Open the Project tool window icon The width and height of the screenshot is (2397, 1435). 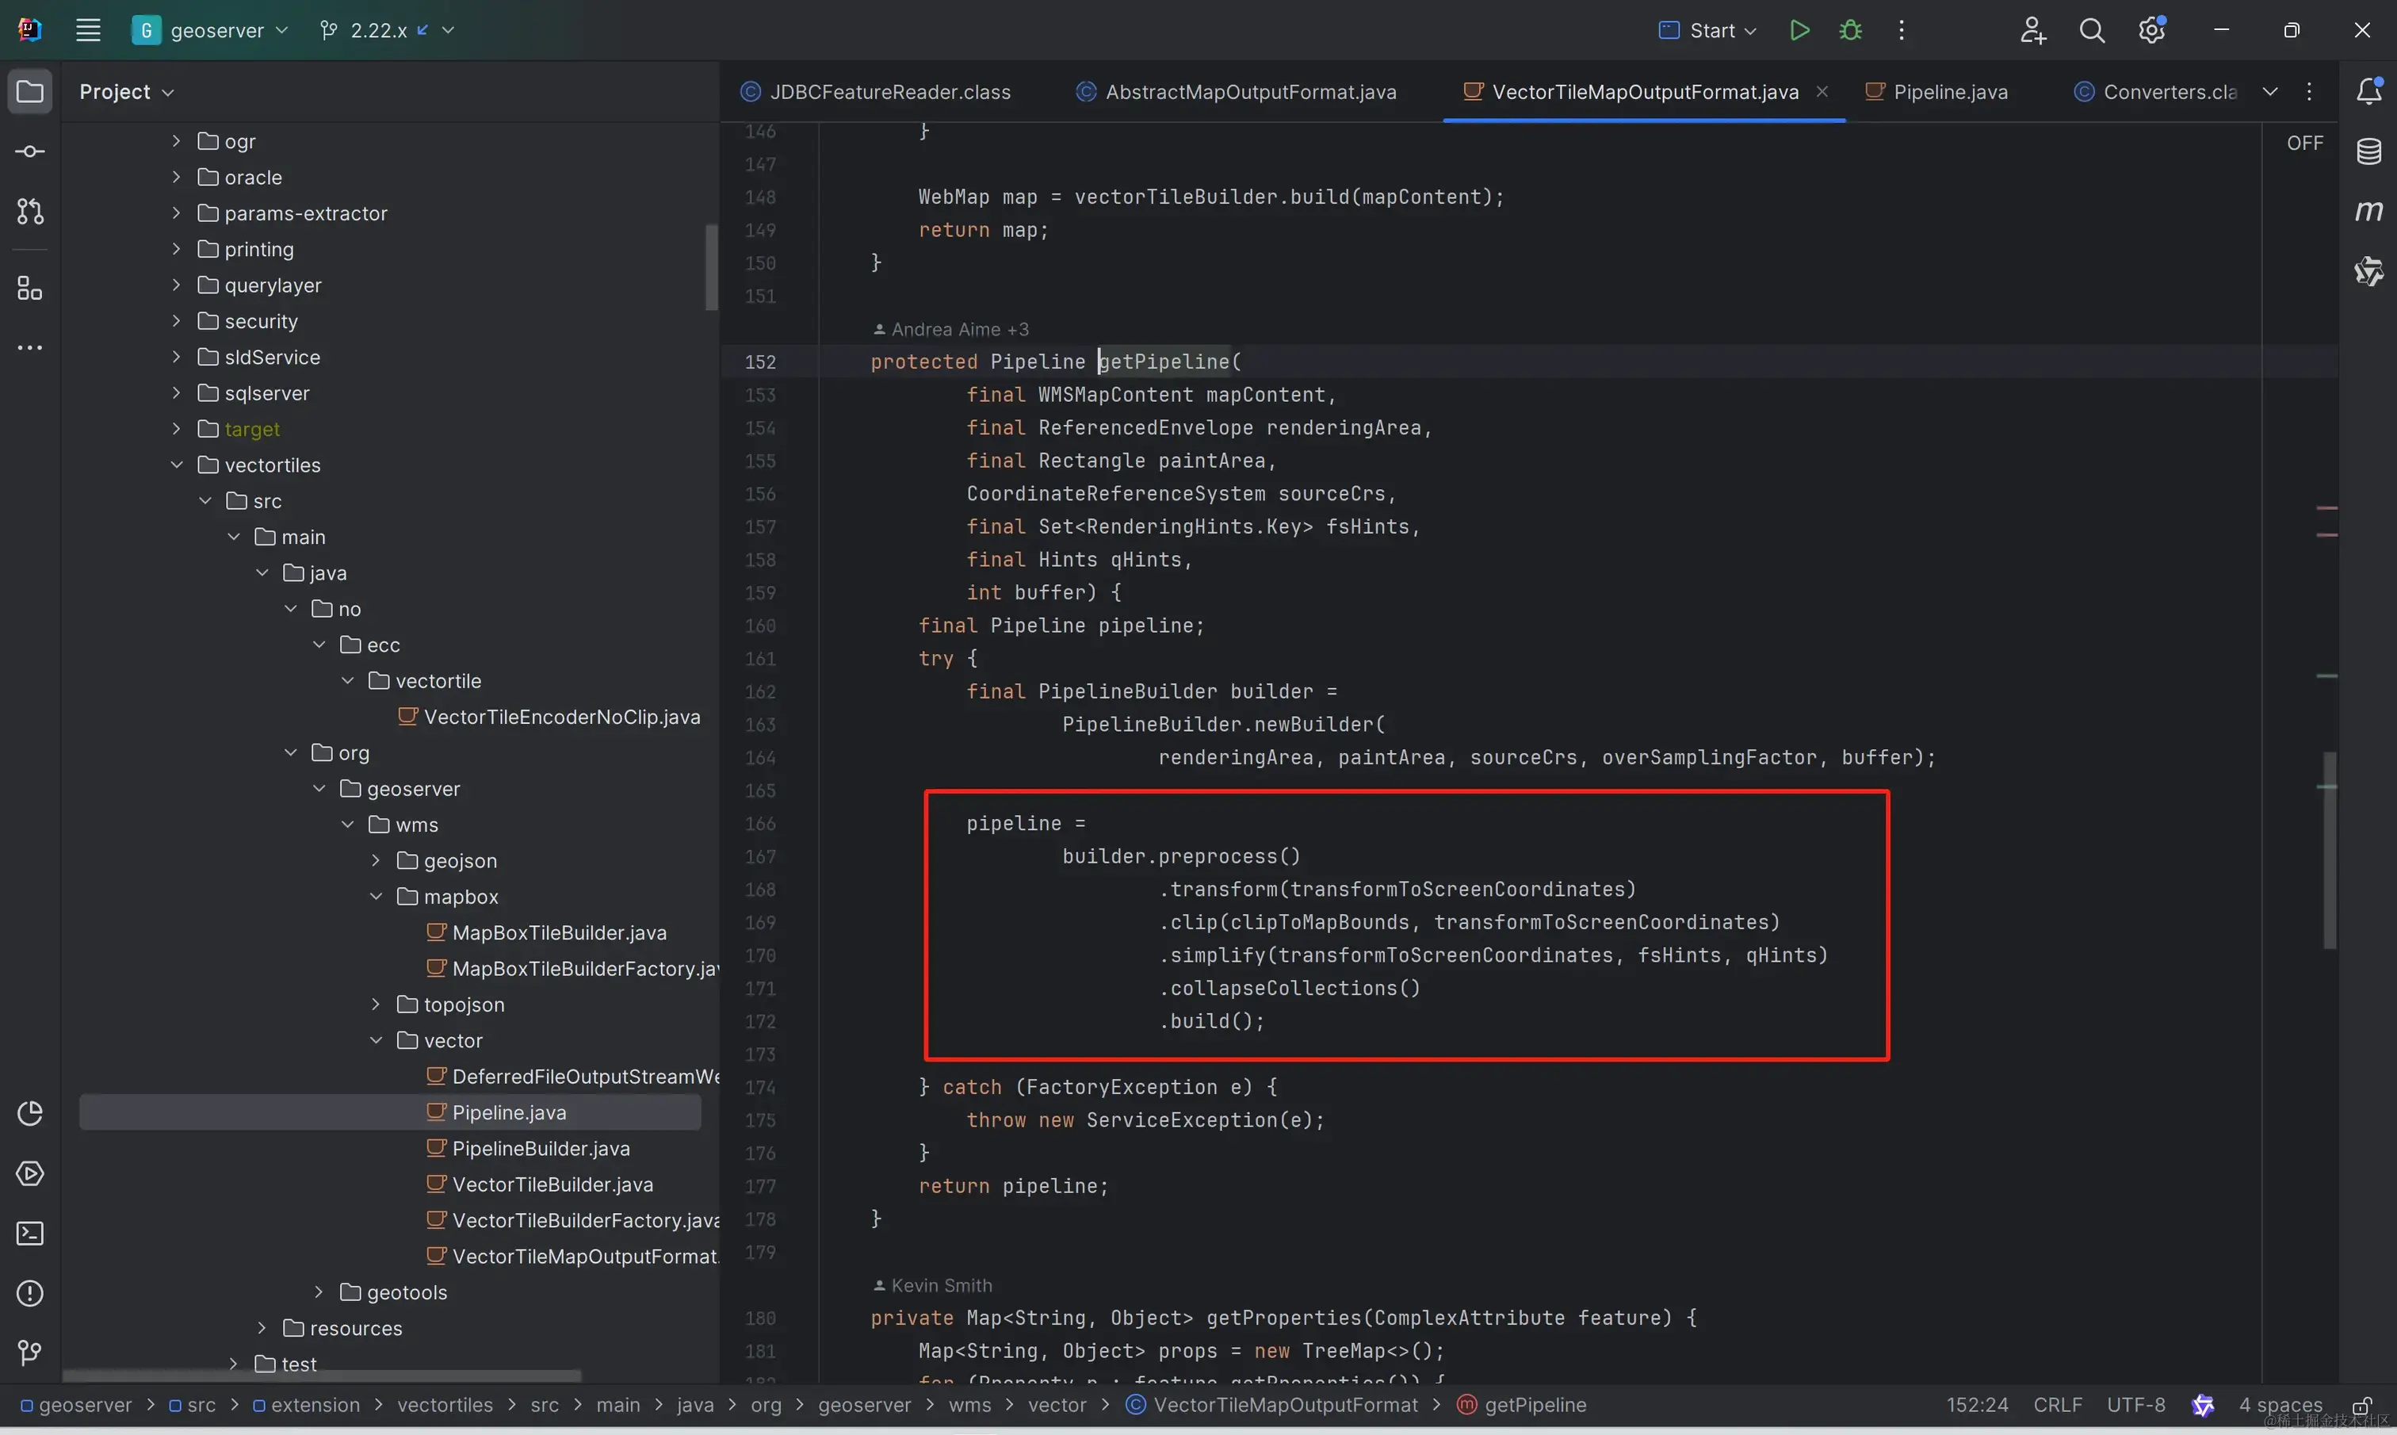coord(30,92)
